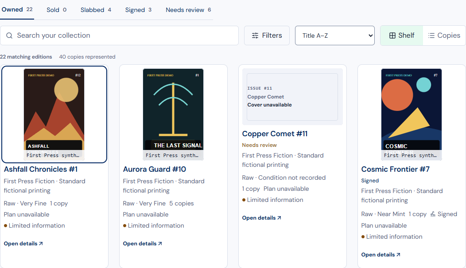
Task: Switch to the Slabbed tab
Action: [x=96, y=10]
